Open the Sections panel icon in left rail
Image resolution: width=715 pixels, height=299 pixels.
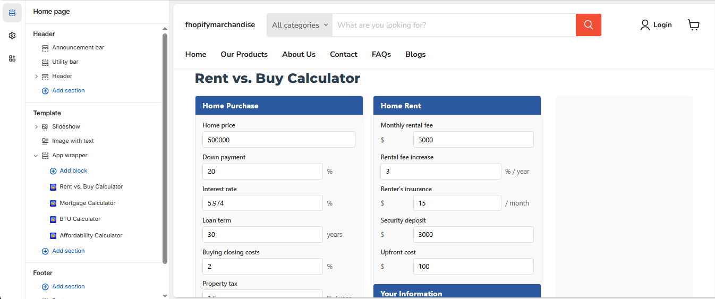click(12, 13)
